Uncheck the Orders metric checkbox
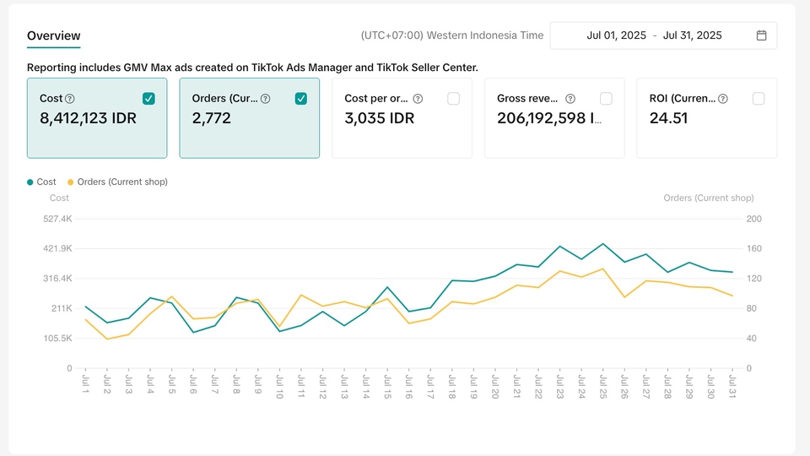810x456 pixels. [x=301, y=99]
